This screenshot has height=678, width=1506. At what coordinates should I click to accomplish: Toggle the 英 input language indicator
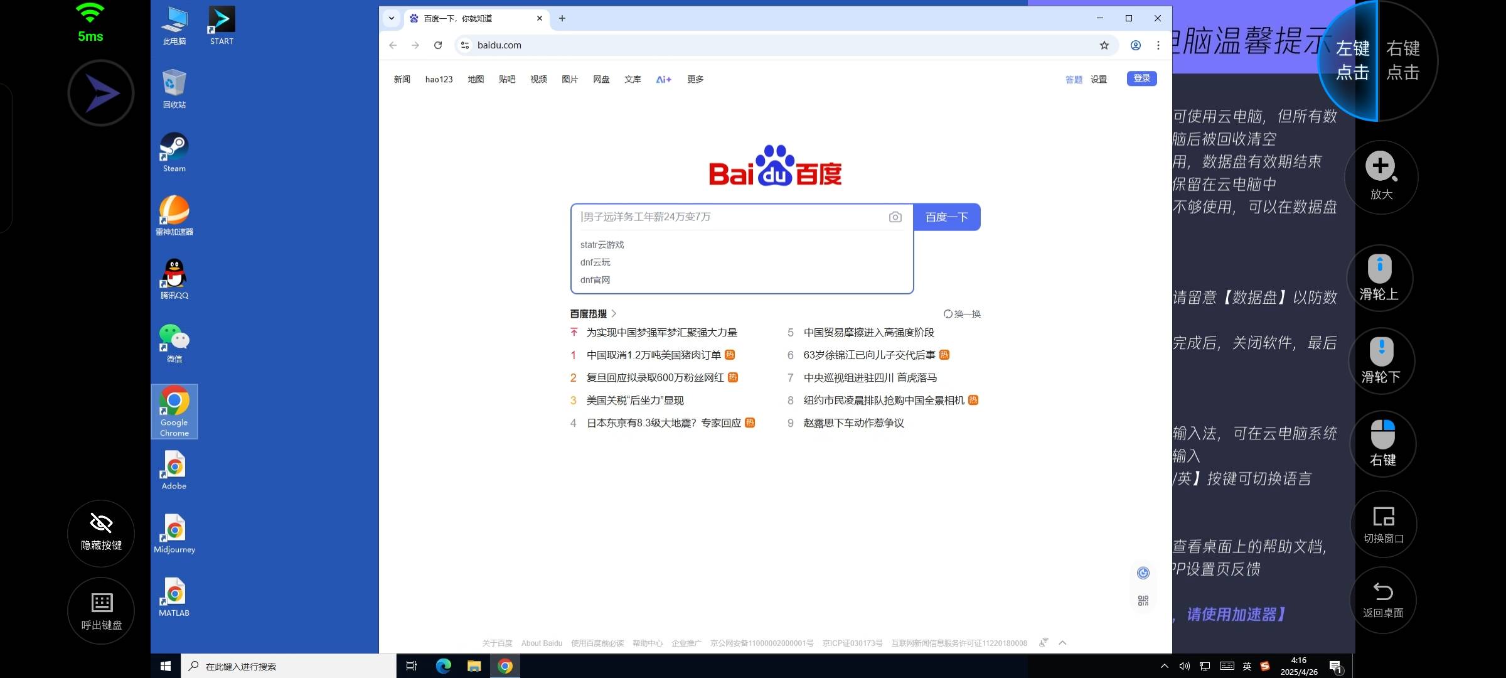pos(1247,666)
